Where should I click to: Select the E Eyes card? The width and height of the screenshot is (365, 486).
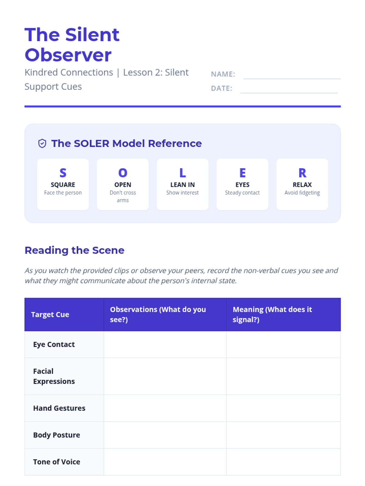242,184
